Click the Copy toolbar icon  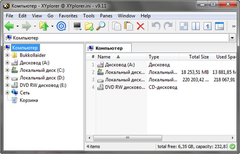117,26
